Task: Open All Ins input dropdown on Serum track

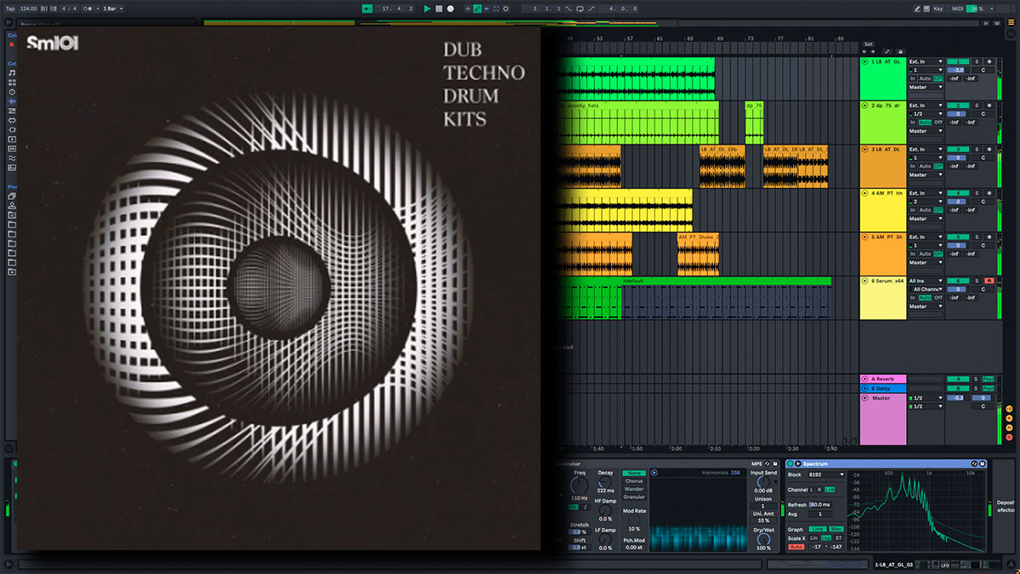Action: point(926,281)
